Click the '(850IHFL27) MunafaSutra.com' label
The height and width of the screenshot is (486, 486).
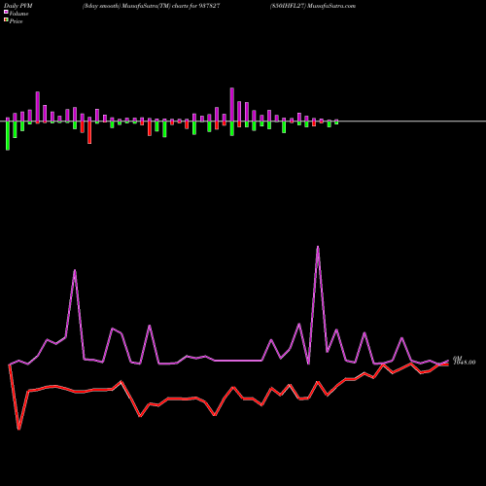pyautogui.click(x=313, y=6)
